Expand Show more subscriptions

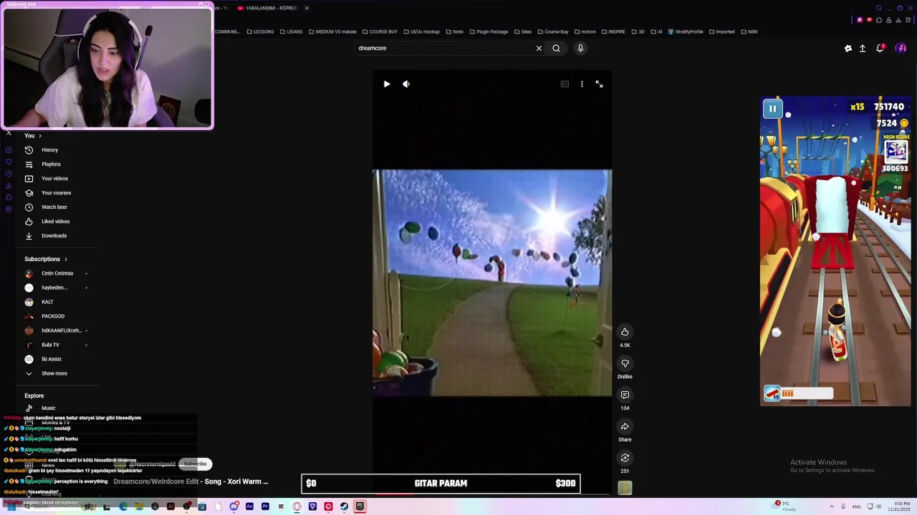54,373
